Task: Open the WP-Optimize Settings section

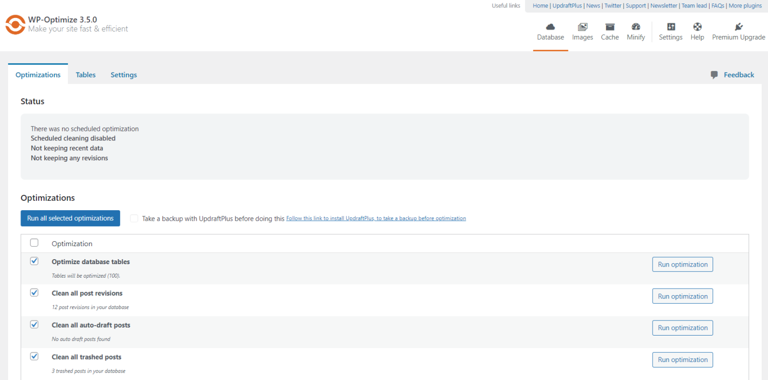Action: pos(670,31)
